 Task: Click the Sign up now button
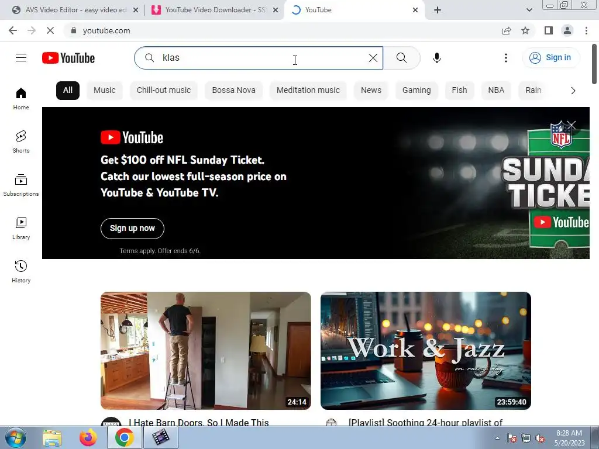(132, 229)
